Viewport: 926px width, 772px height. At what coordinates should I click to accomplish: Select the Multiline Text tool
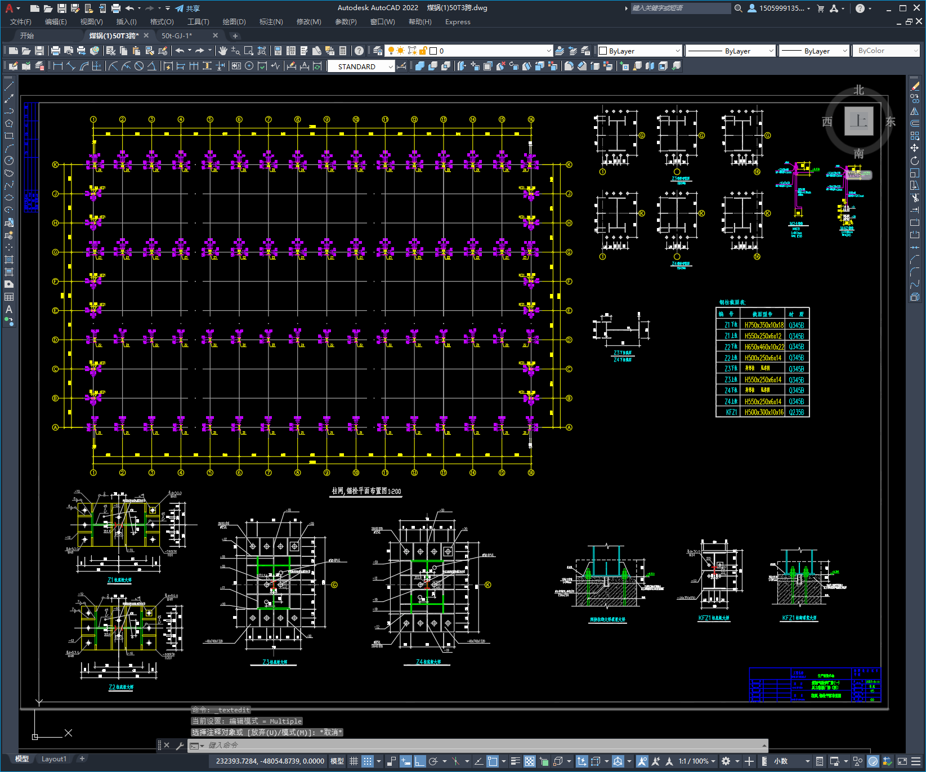click(x=9, y=309)
